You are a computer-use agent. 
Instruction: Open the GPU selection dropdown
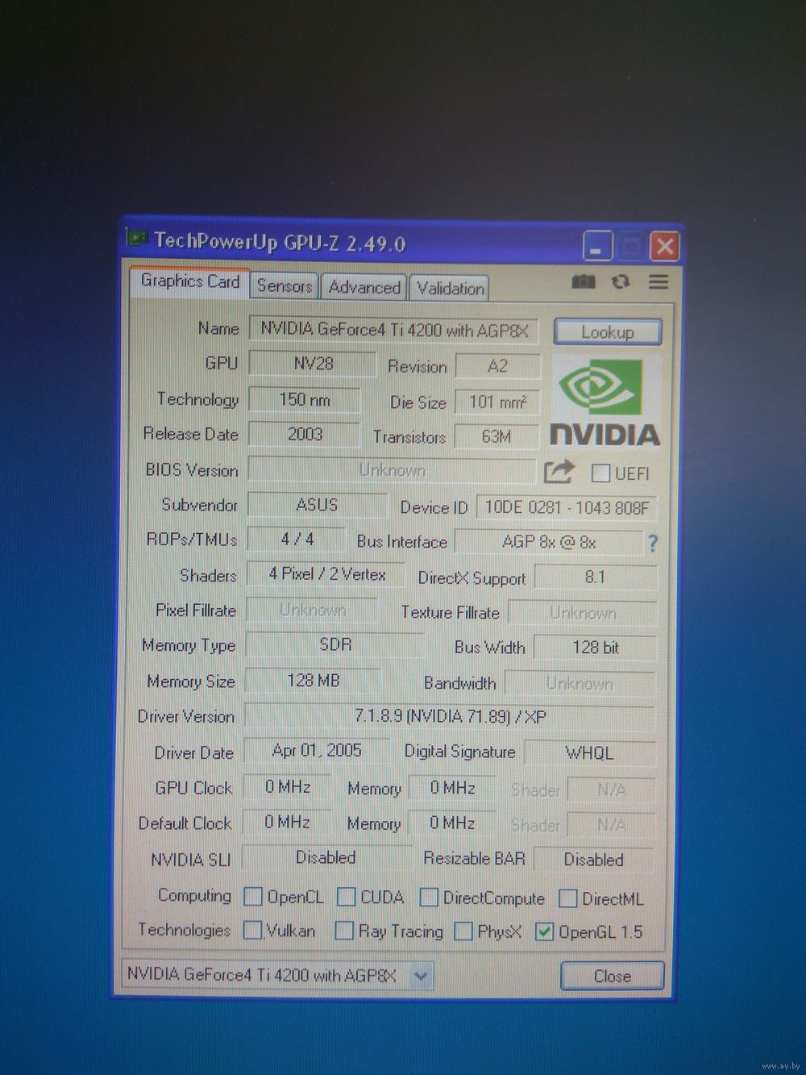(x=420, y=976)
